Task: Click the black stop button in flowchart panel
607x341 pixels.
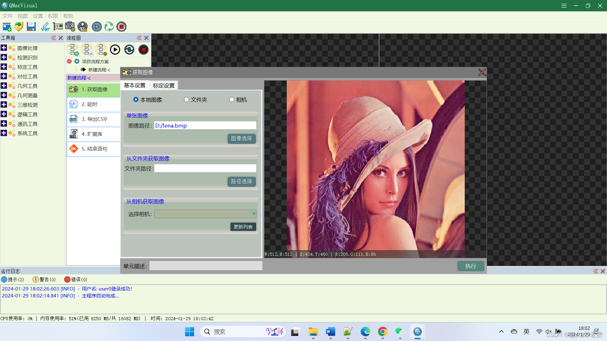Action: tap(144, 50)
